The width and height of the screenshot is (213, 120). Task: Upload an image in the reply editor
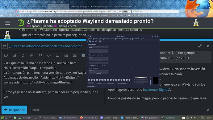click(57, 55)
